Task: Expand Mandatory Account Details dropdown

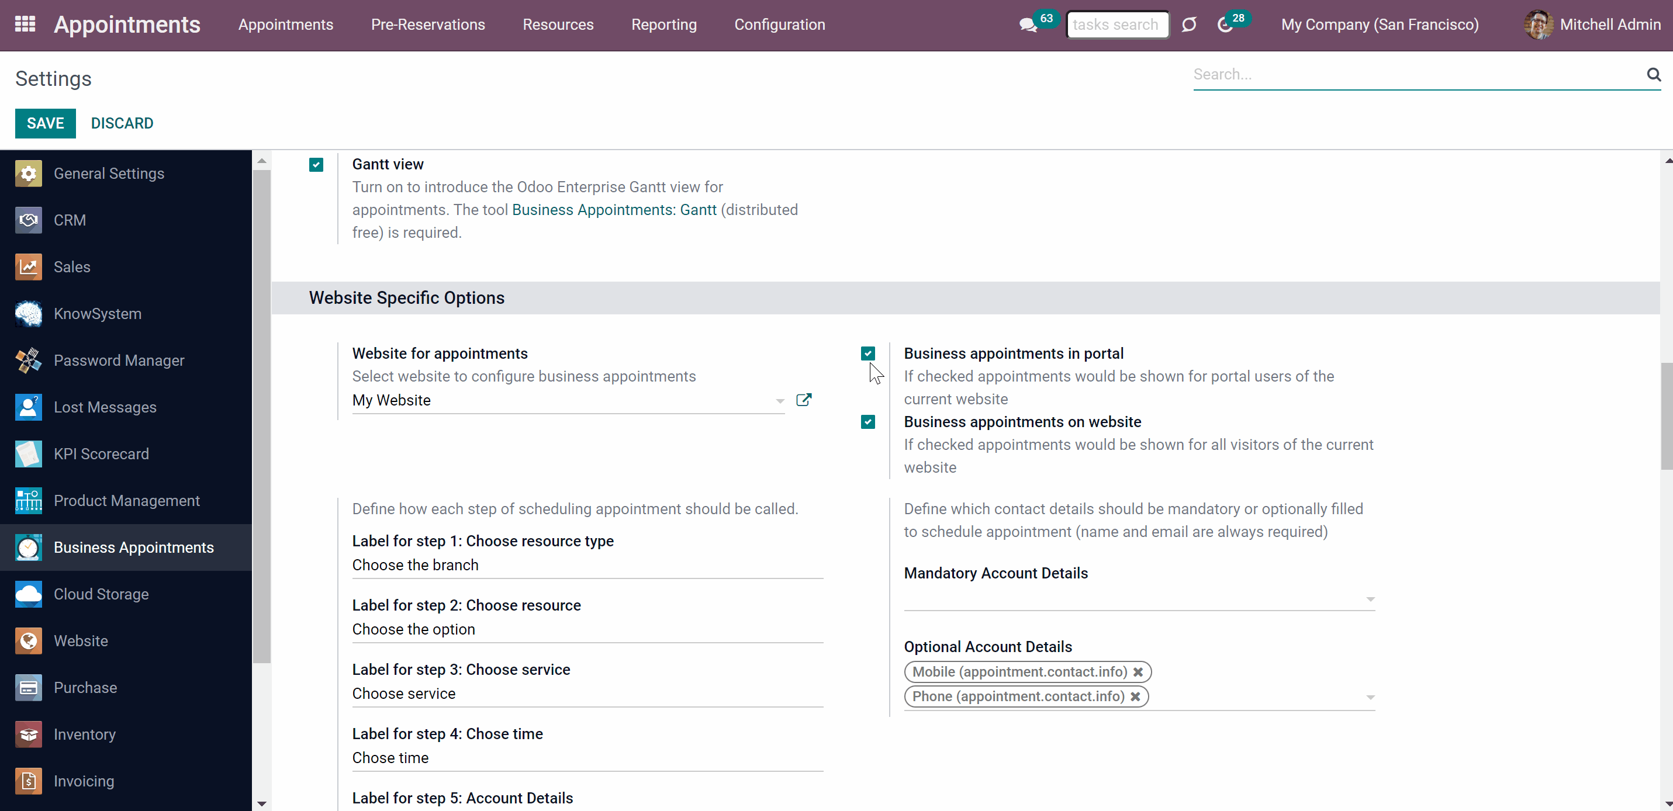Action: pyautogui.click(x=1370, y=599)
